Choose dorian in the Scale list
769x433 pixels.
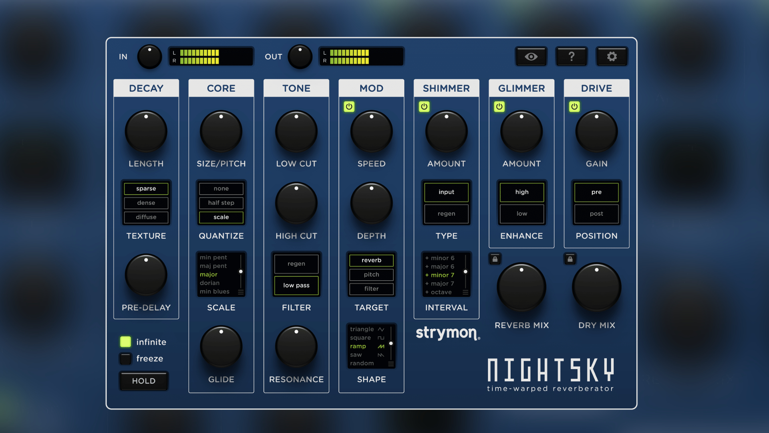pyautogui.click(x=210, y=283)
